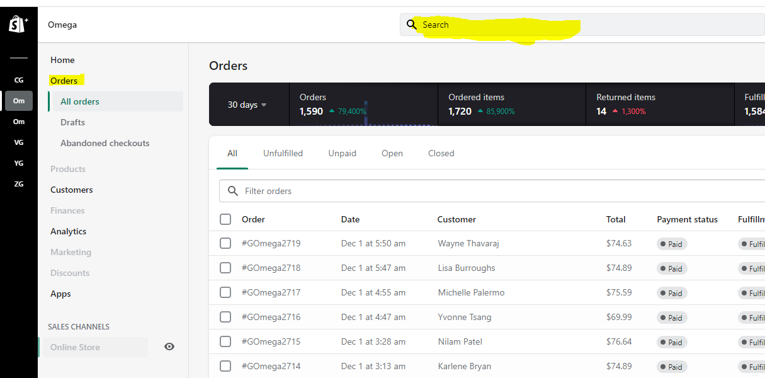Viewport: 765px width, 378px height.
Task: Open order #GOmega2715
Action: coord(271,341)
